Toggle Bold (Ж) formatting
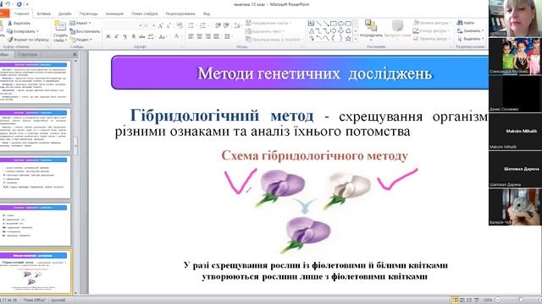Screen dimensions: 542x304 108,36
